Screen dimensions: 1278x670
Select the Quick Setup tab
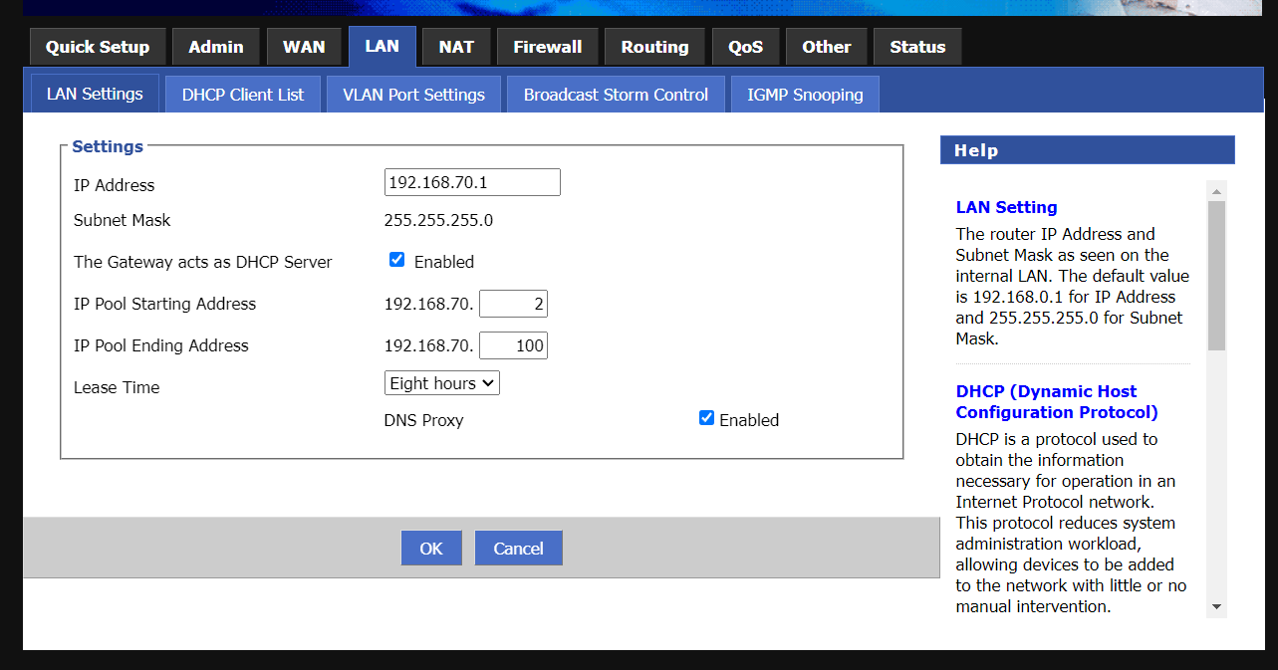[98, 47]
